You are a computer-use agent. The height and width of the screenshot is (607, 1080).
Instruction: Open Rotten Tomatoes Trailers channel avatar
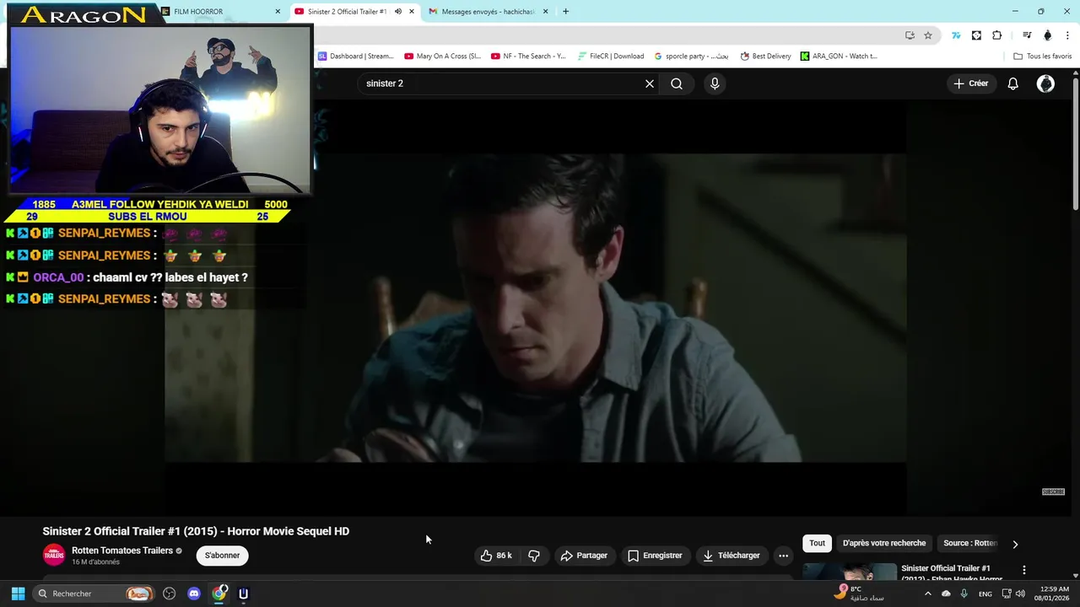point(54,555)
